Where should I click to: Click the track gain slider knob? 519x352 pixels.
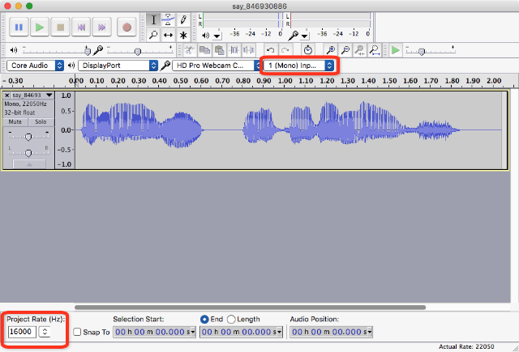pos(28,137)
